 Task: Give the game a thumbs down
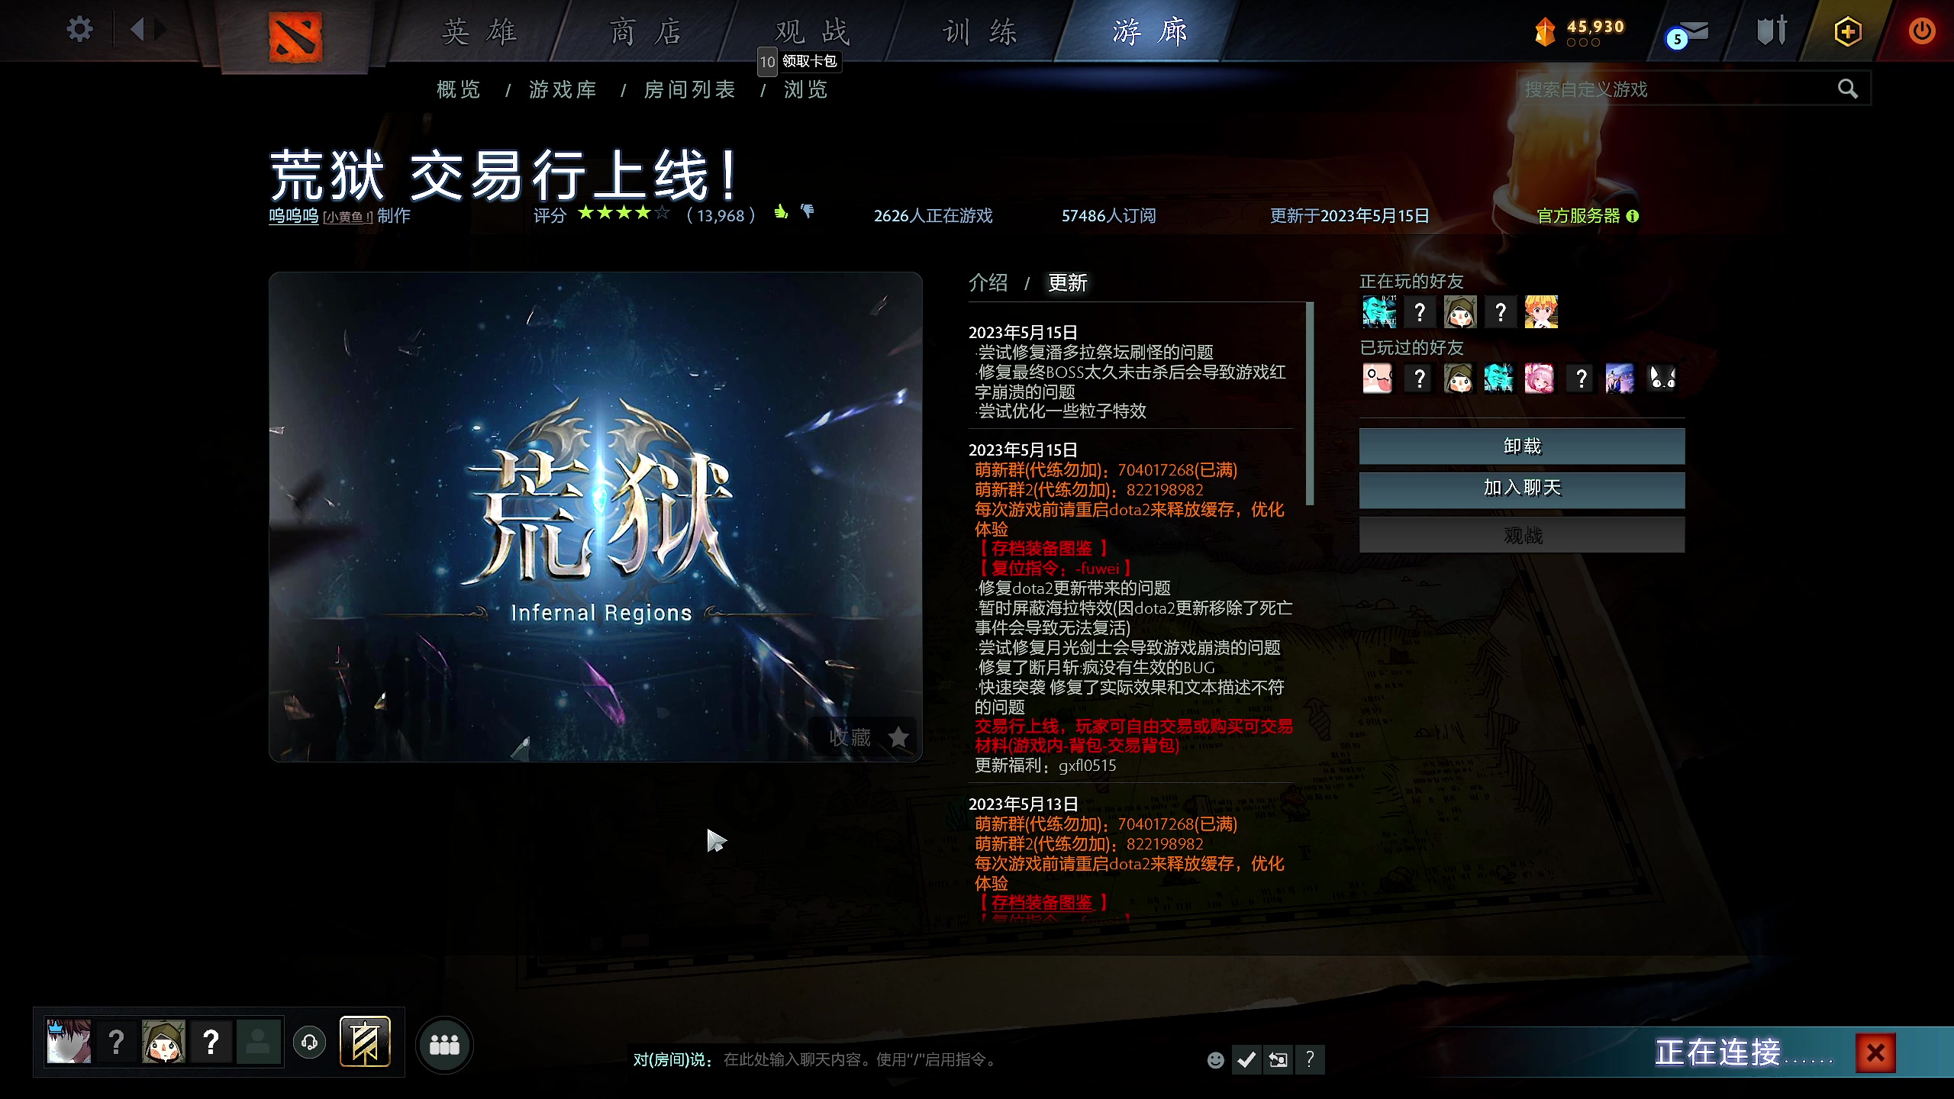807,211
